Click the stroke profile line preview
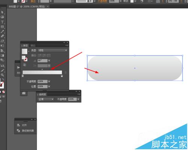Viewport: 188px width, 150px height. tap(84, 1)
